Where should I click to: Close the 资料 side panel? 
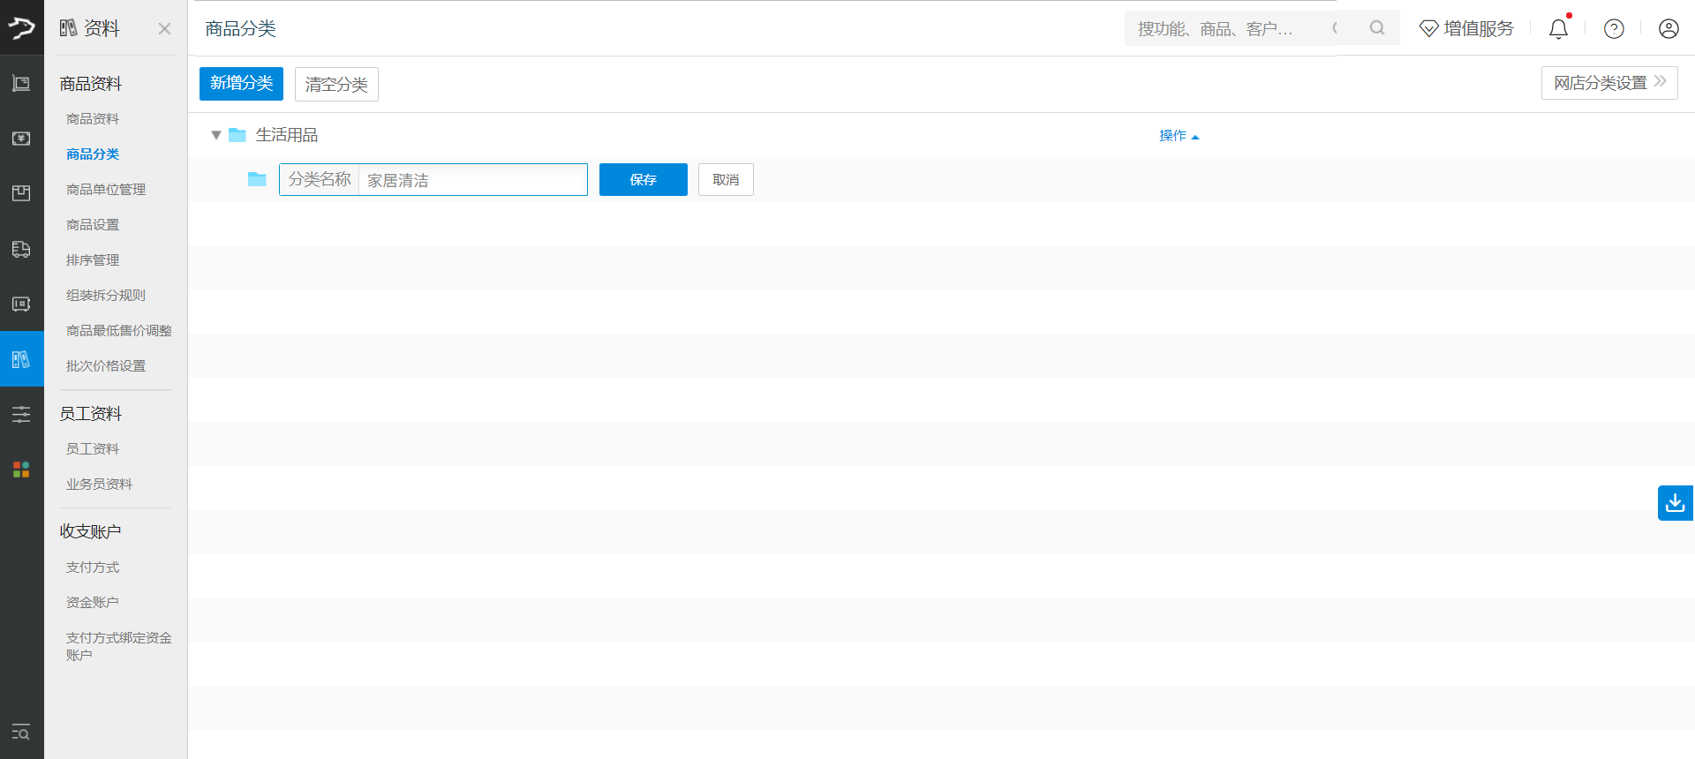click(x=164, y=29)
